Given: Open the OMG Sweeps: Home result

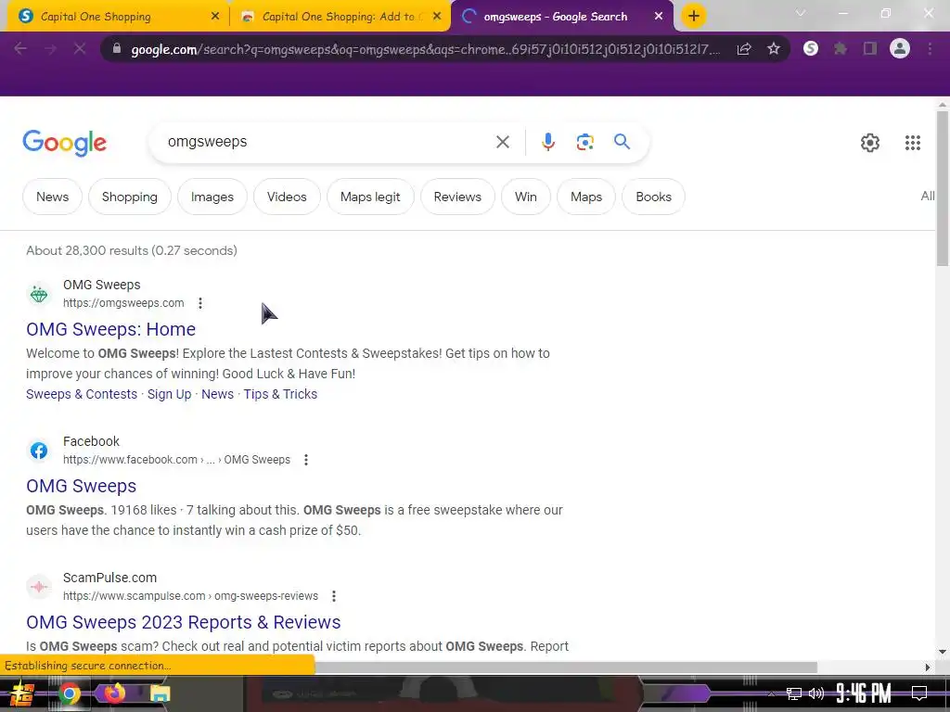Looking at the screenshot, I should [x=111, y=329].
